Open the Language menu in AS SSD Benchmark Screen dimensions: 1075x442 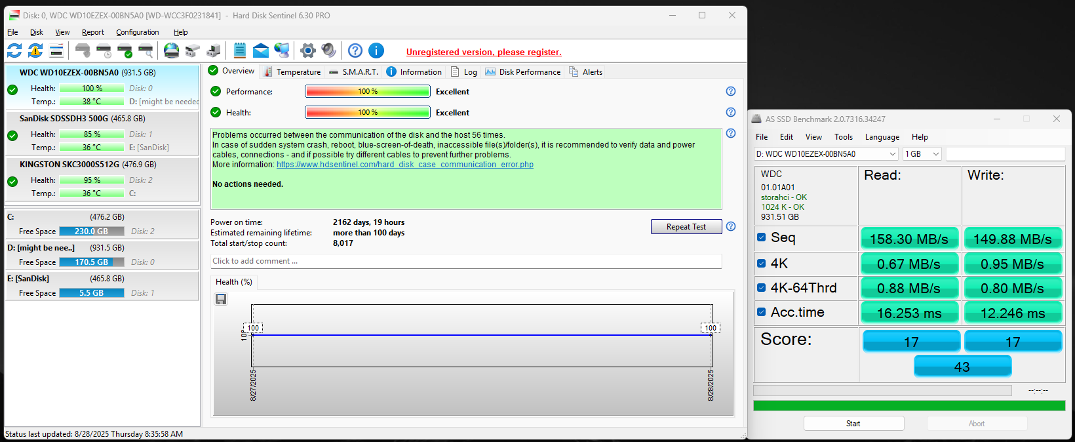pos(882,137)
